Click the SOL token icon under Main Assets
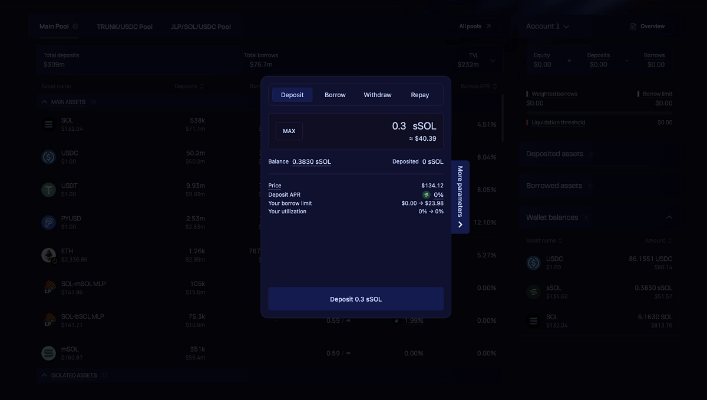Screen dimensions: 707x400 tap(48, 124)
